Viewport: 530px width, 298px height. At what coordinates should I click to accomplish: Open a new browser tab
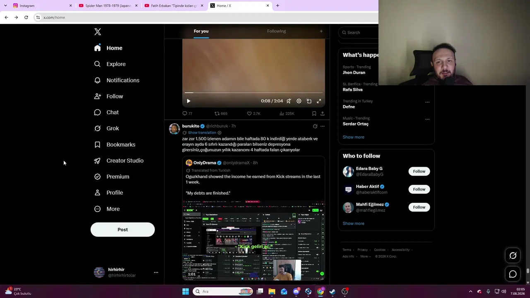click(x=277, y=6)
